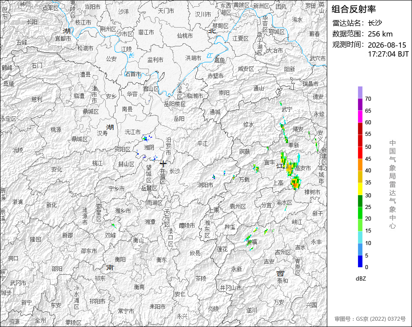Click the 岳阳楼区 label on the map
The height and width of the screenshot is (327, 412).
click(x=175, y=104)
